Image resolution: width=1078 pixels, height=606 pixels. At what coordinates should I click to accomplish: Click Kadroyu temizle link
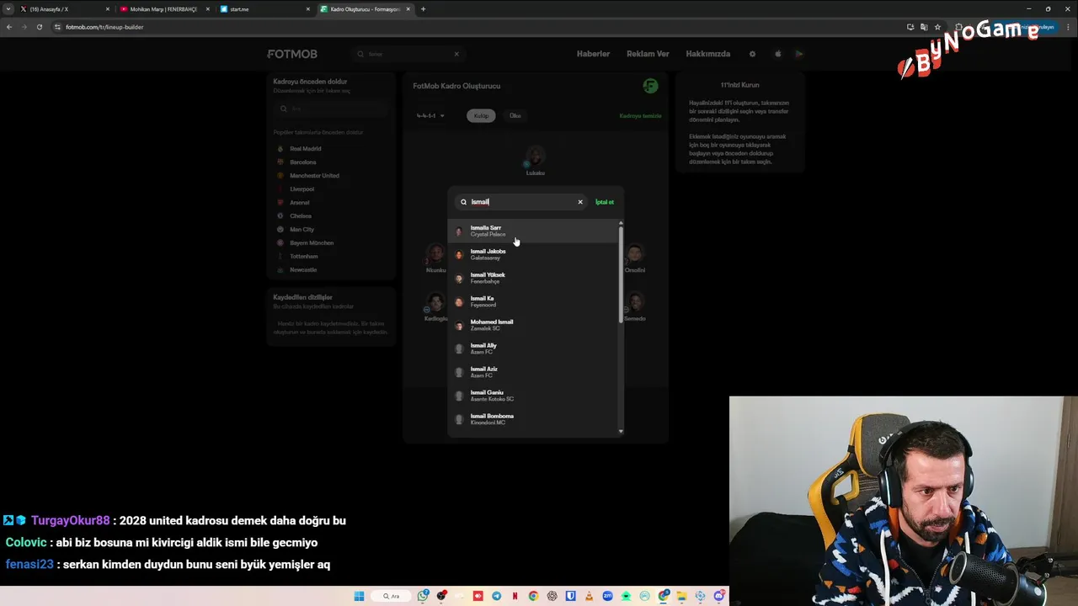(x=640, y=115)
